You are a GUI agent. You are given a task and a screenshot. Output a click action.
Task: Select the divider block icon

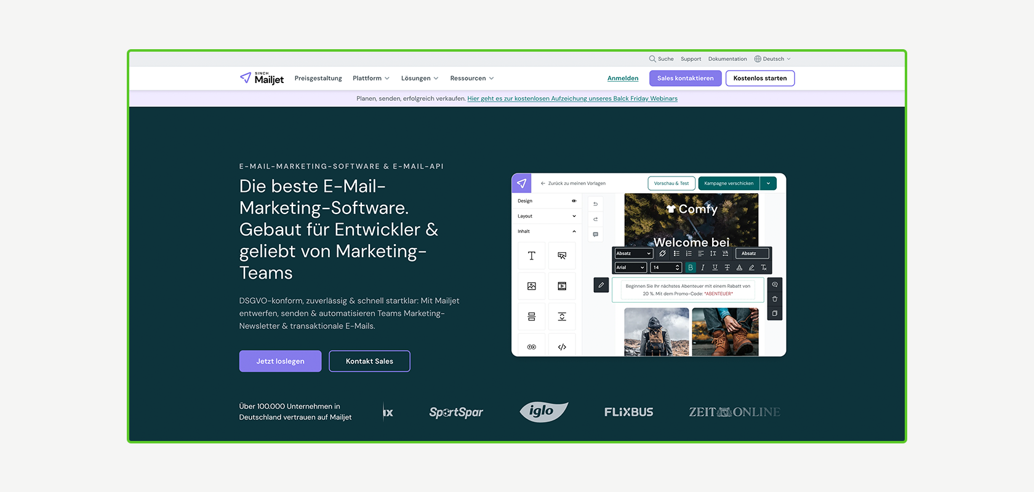click(x=532, y=317)
